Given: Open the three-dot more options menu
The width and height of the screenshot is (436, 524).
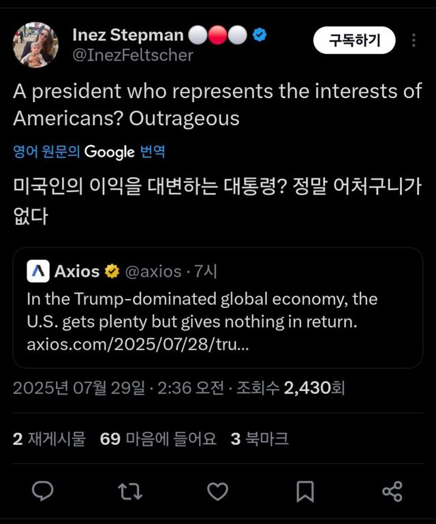Looking at the screenshot, I should click(414, 41).
